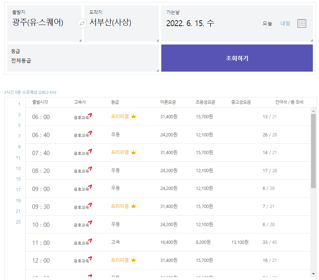Select the 06 : 40 departure time
Screen dimensions: 319x280
pyautogui.click(x=41, y=135)
